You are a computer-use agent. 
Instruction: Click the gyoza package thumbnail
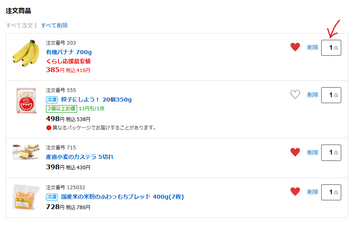click(26, 101)
